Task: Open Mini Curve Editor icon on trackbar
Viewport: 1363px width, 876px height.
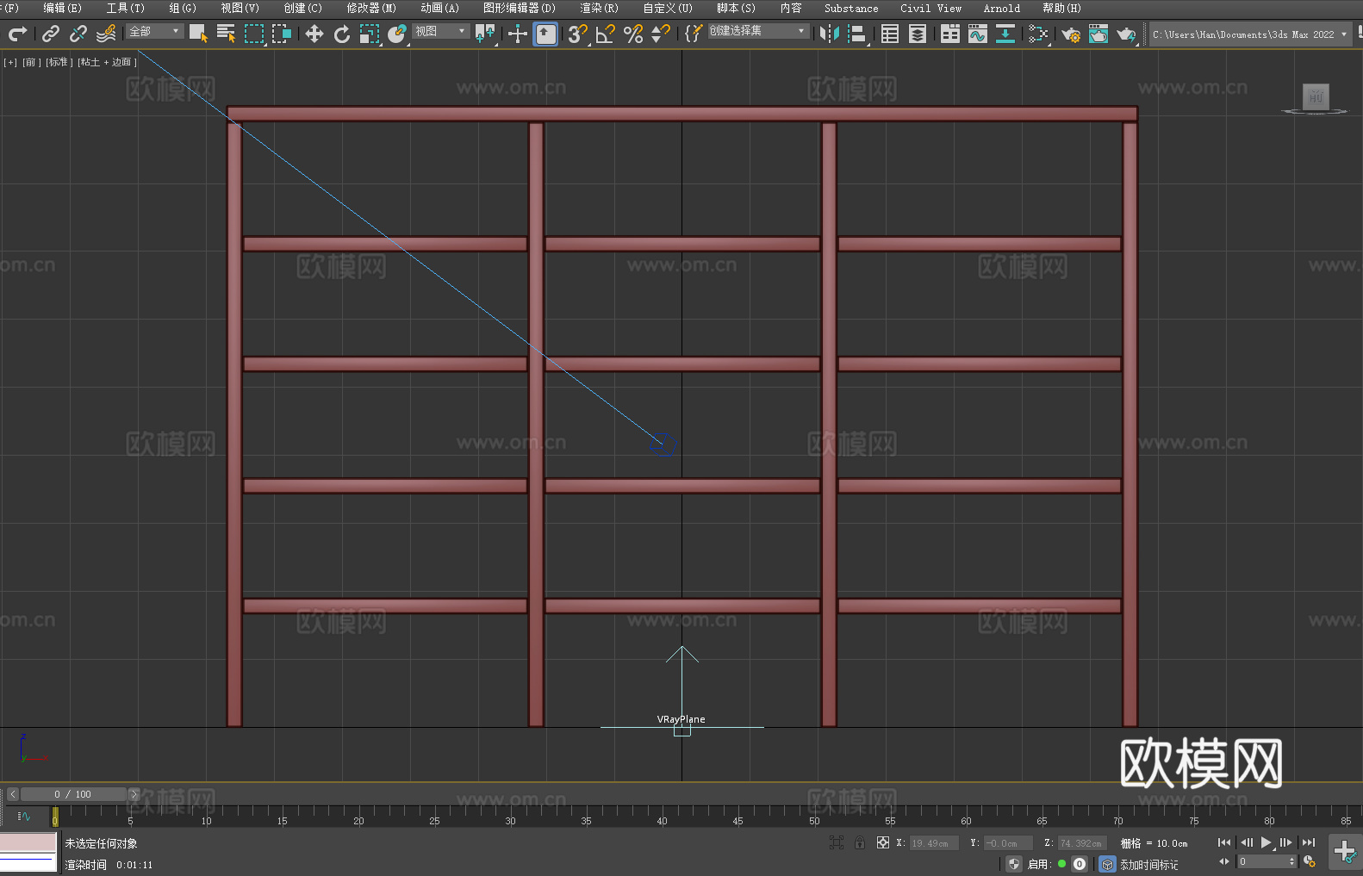Action: 23,816
